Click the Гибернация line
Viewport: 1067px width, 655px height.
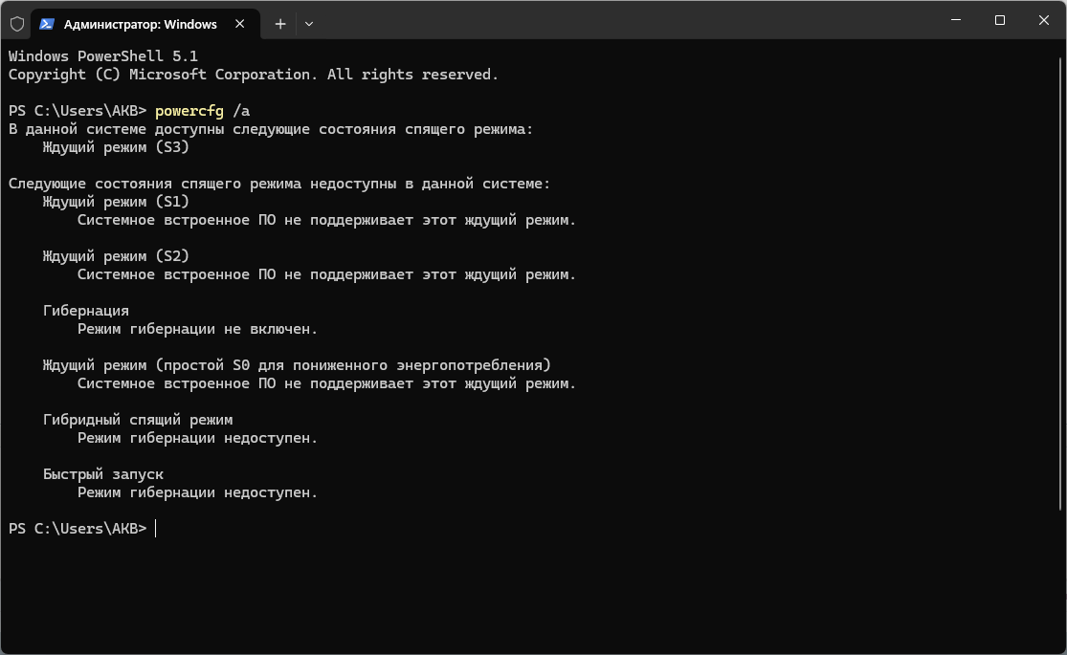[x=86, y=311]
